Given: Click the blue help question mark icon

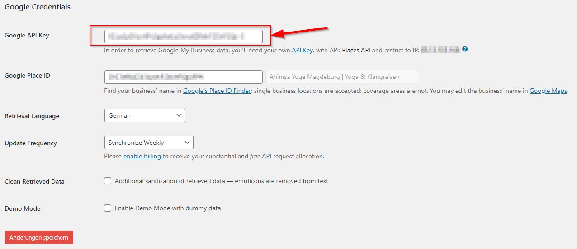Looking at the screenshot, I should tap(465, 49).
